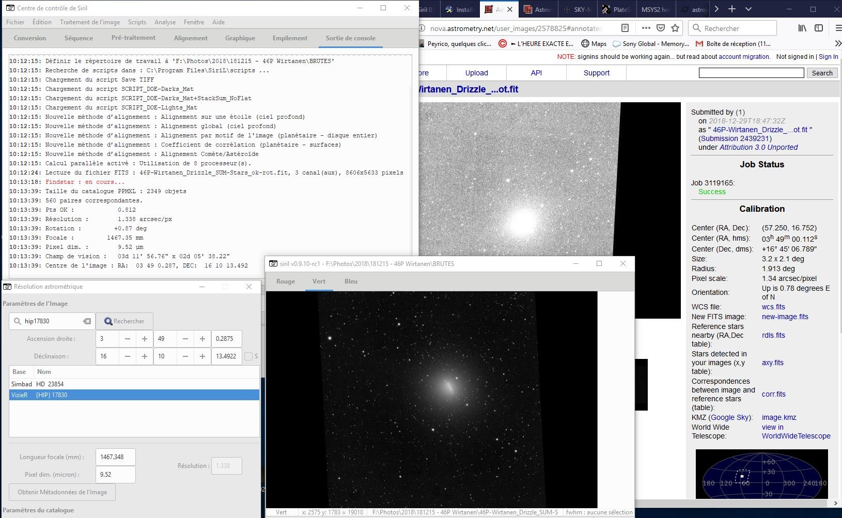The height and width of the screenshot is (518, 842).
Task: Click the Search button on astrometry.net
Action: pyautogui.click(x=822, y=73)
